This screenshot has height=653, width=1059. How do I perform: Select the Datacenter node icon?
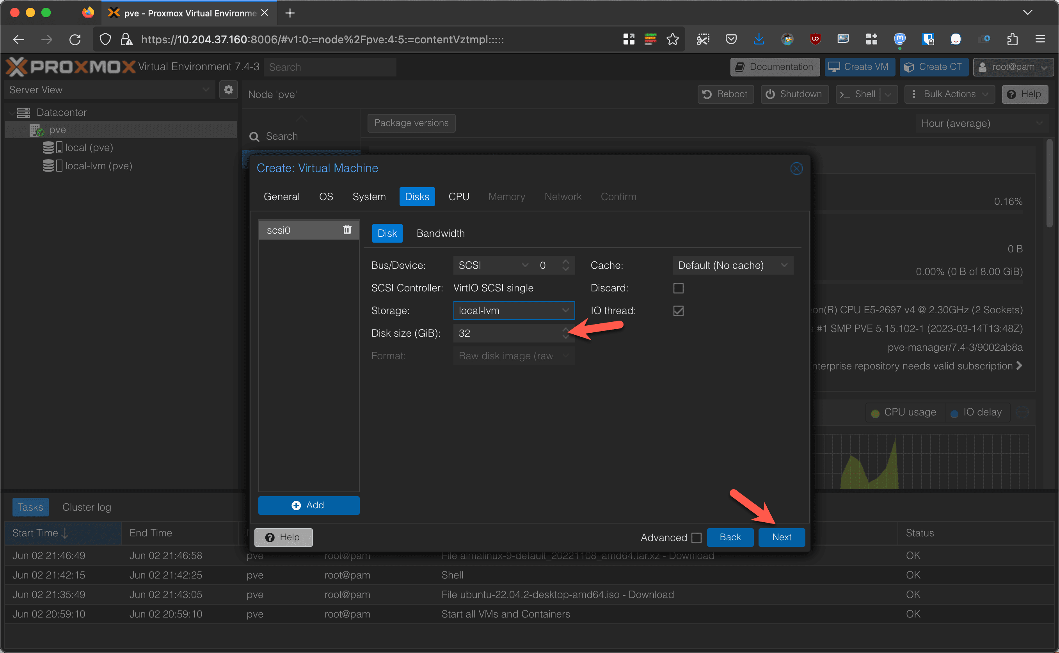23,112
